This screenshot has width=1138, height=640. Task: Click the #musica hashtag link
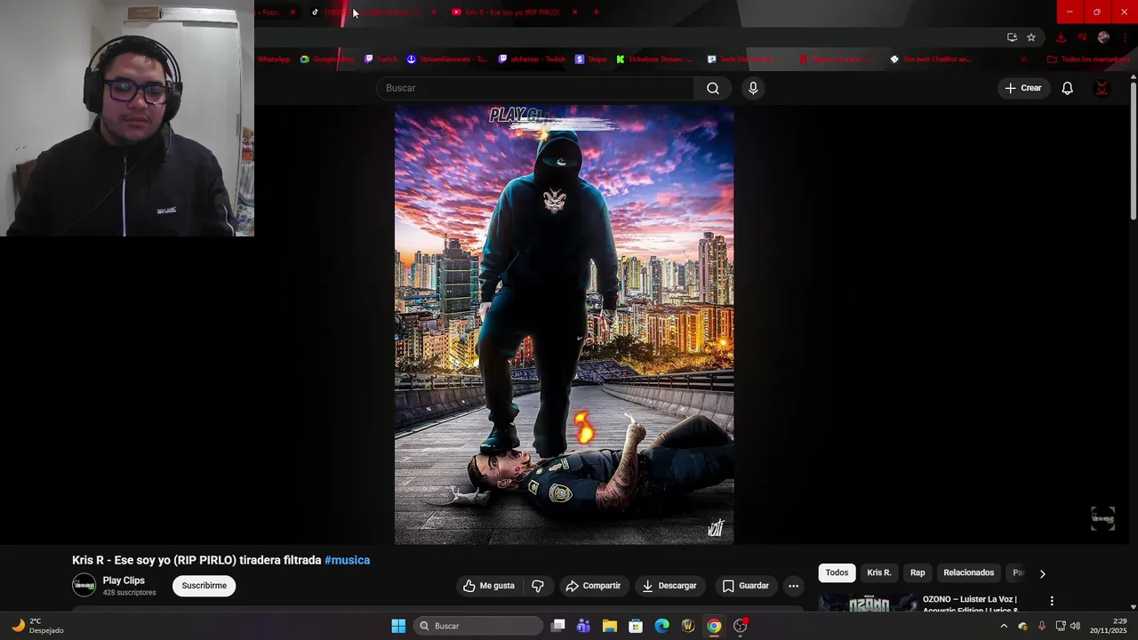[x=347, y=560]
